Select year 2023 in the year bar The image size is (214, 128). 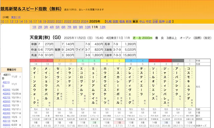point(76,21)
